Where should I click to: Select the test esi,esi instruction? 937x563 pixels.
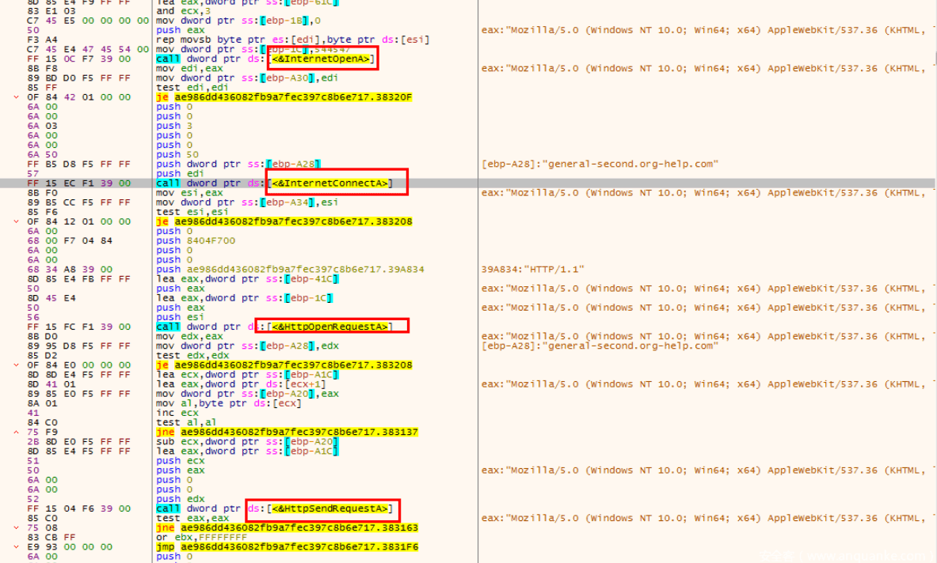coord(192,212)
